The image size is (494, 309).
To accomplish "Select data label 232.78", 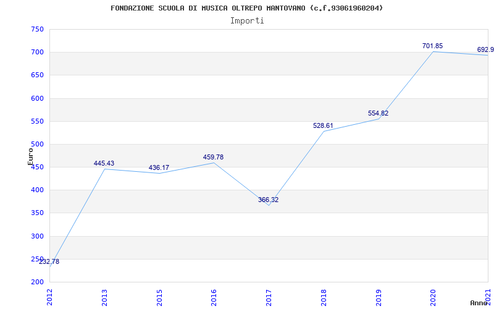I will [x=49, y=261].
